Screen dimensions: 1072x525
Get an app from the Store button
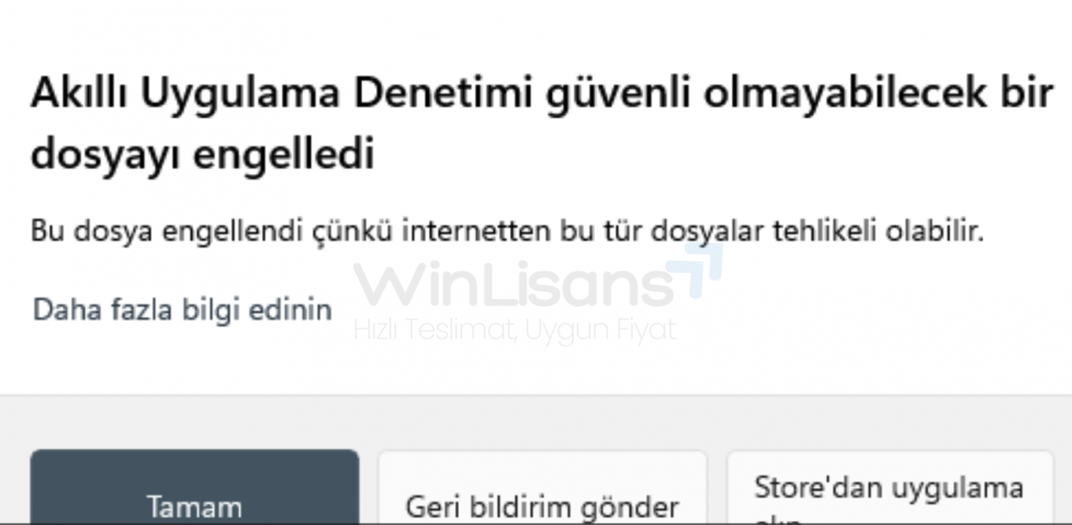[890, 487]
